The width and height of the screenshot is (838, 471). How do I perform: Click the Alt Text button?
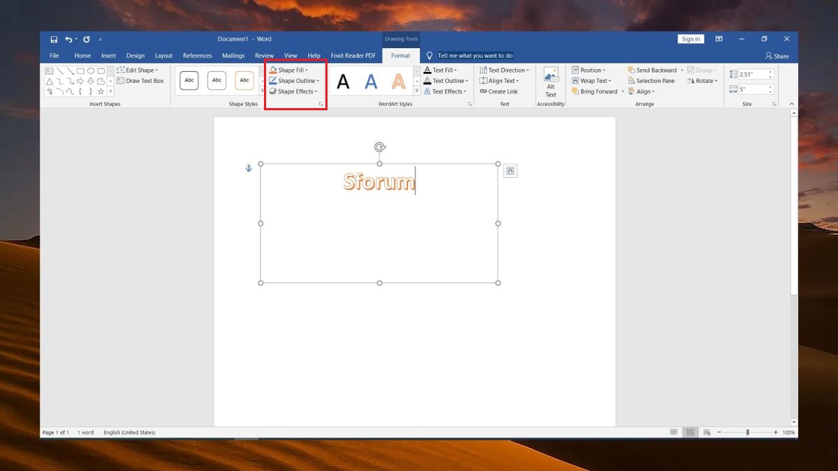point(551,82)
